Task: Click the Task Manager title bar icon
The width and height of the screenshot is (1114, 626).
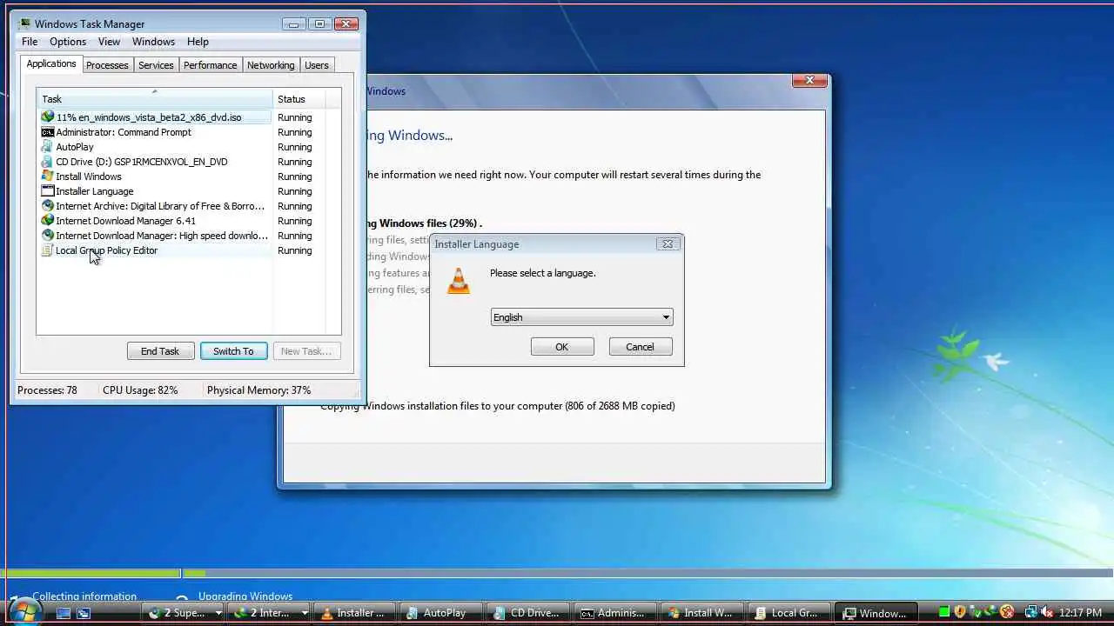Action: [x=24, y=24]
